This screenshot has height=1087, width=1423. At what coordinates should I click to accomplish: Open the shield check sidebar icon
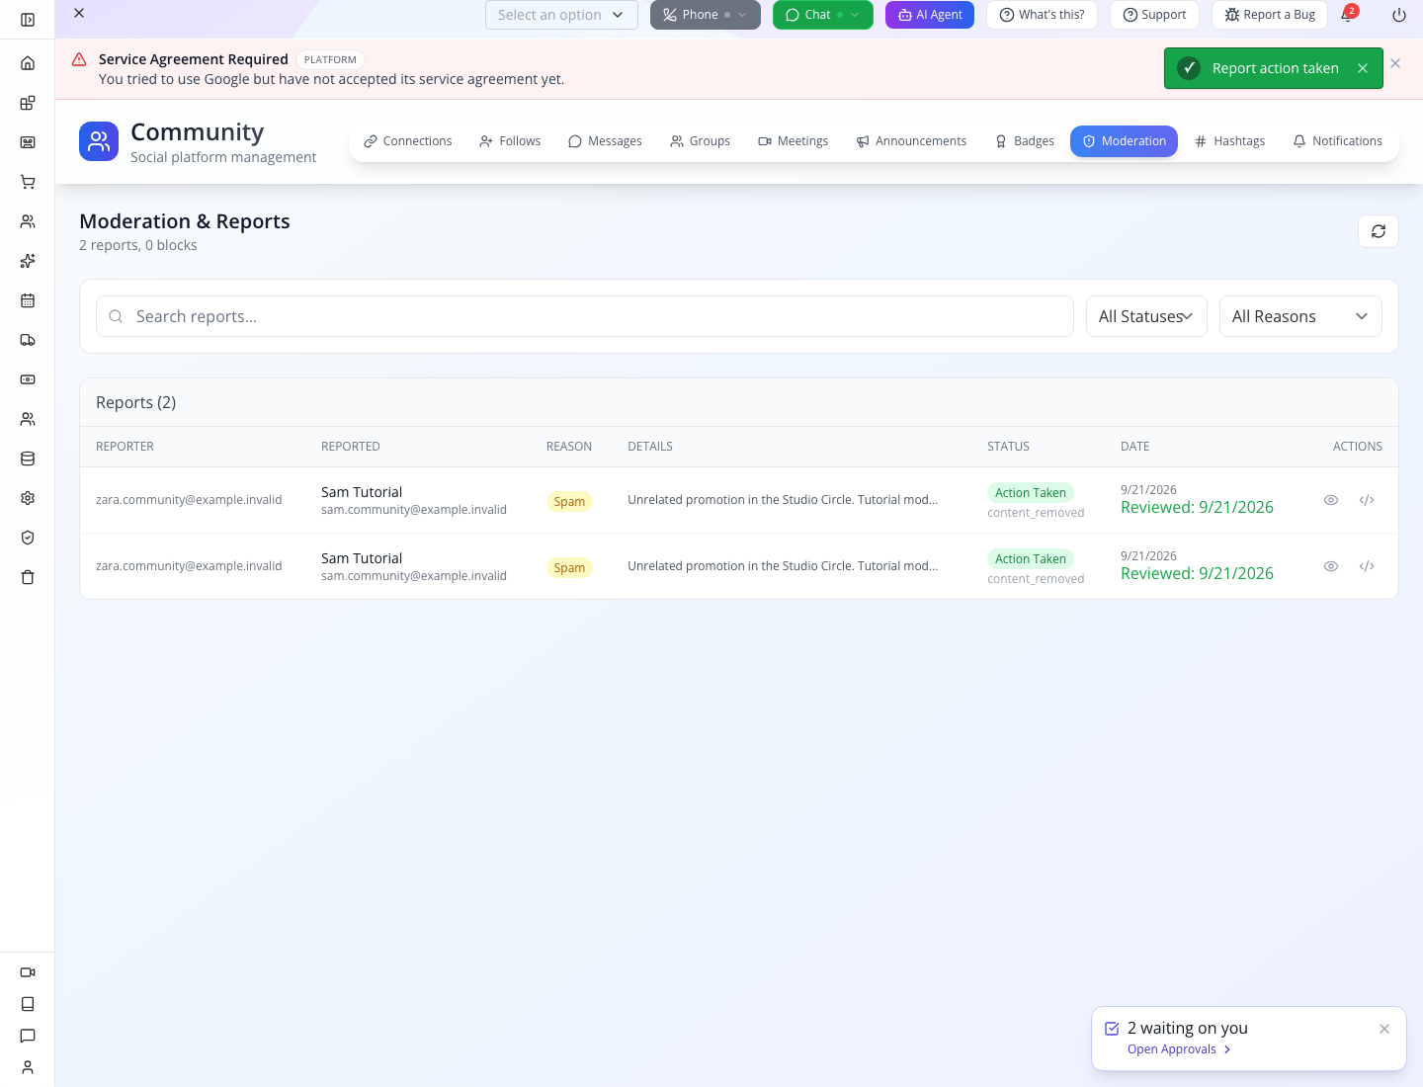click(28, 538)
